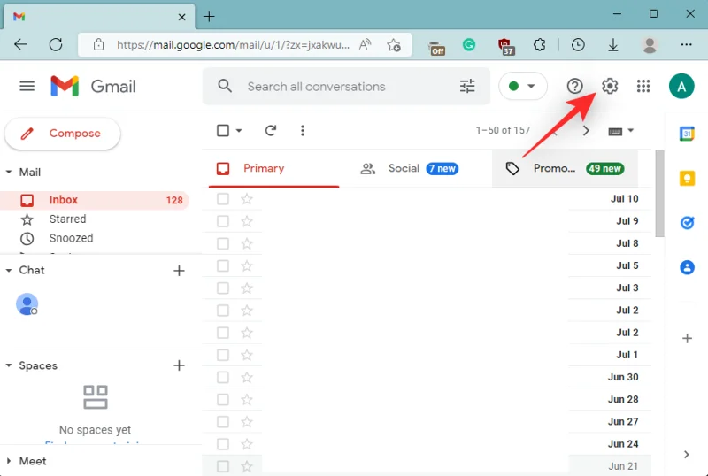Compose a new email

(x=62, y=134)
